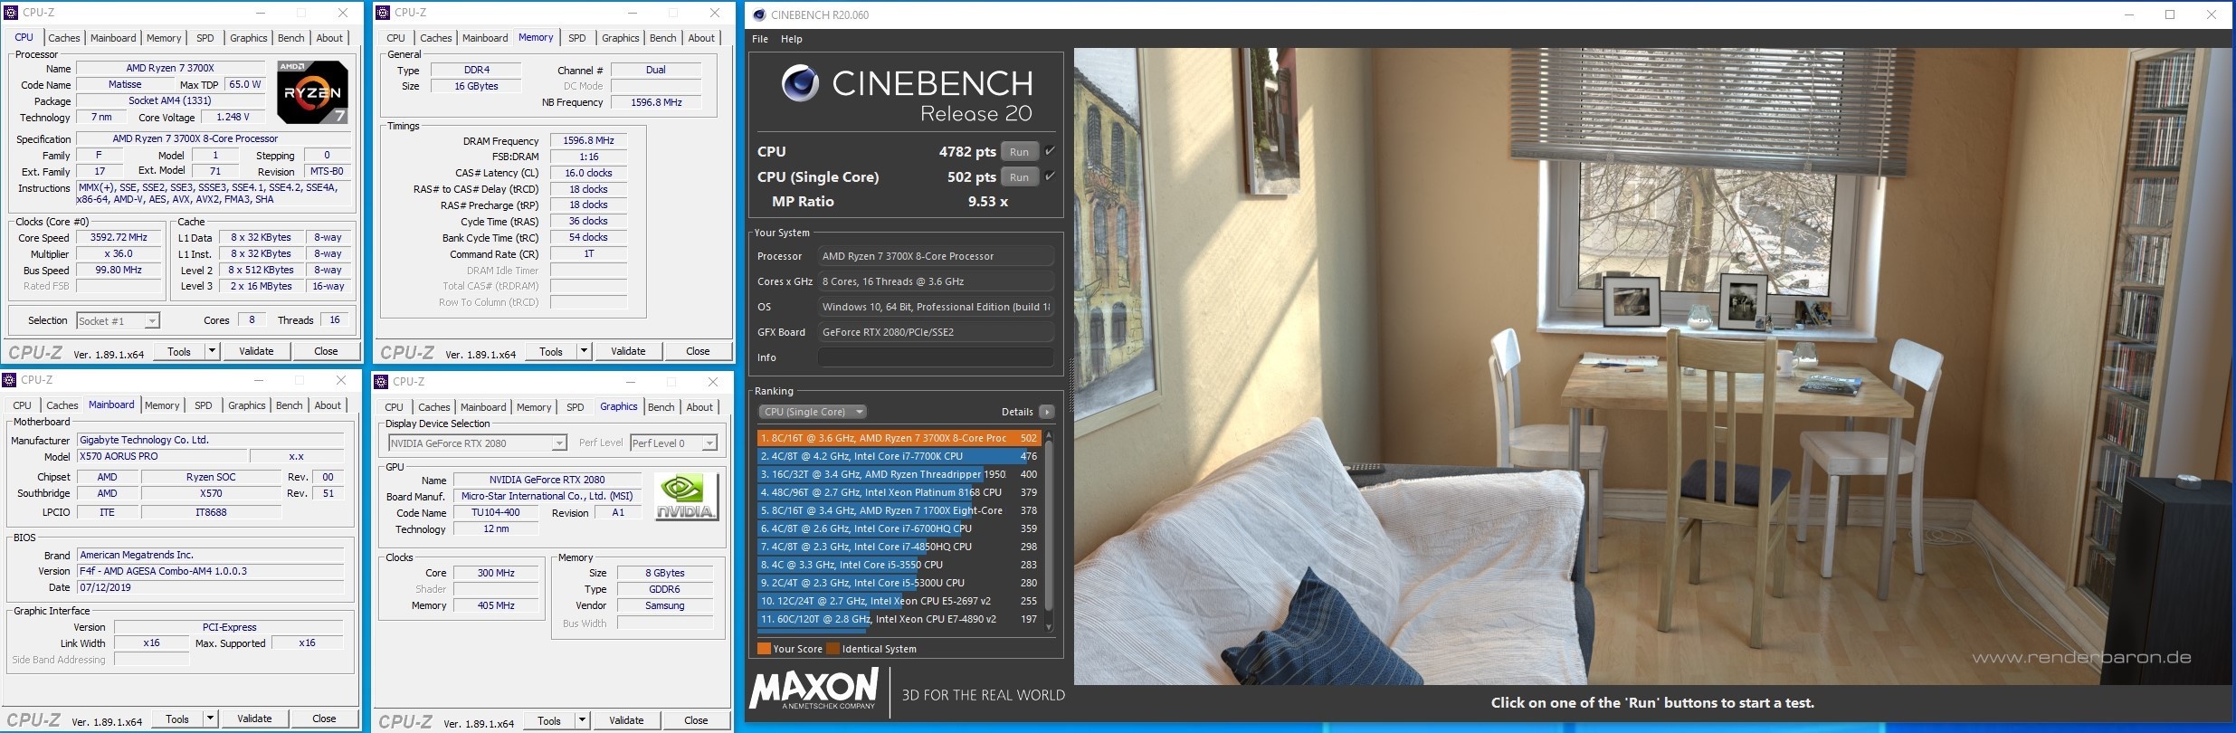Select ranking row Intel Core i5-3550
This screenshot has height=733, width=2236.
point(899,565)
